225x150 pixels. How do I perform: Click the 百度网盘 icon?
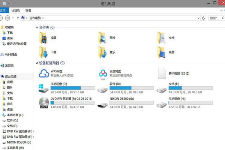tap(103, 74)
